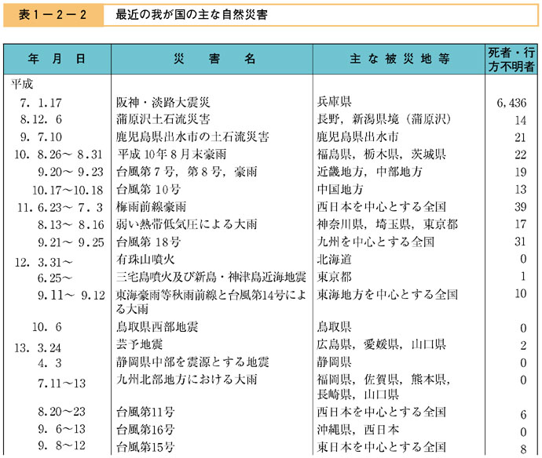Click the date 13. 3.24
542x458 pixels.
[x=38, y=348]
